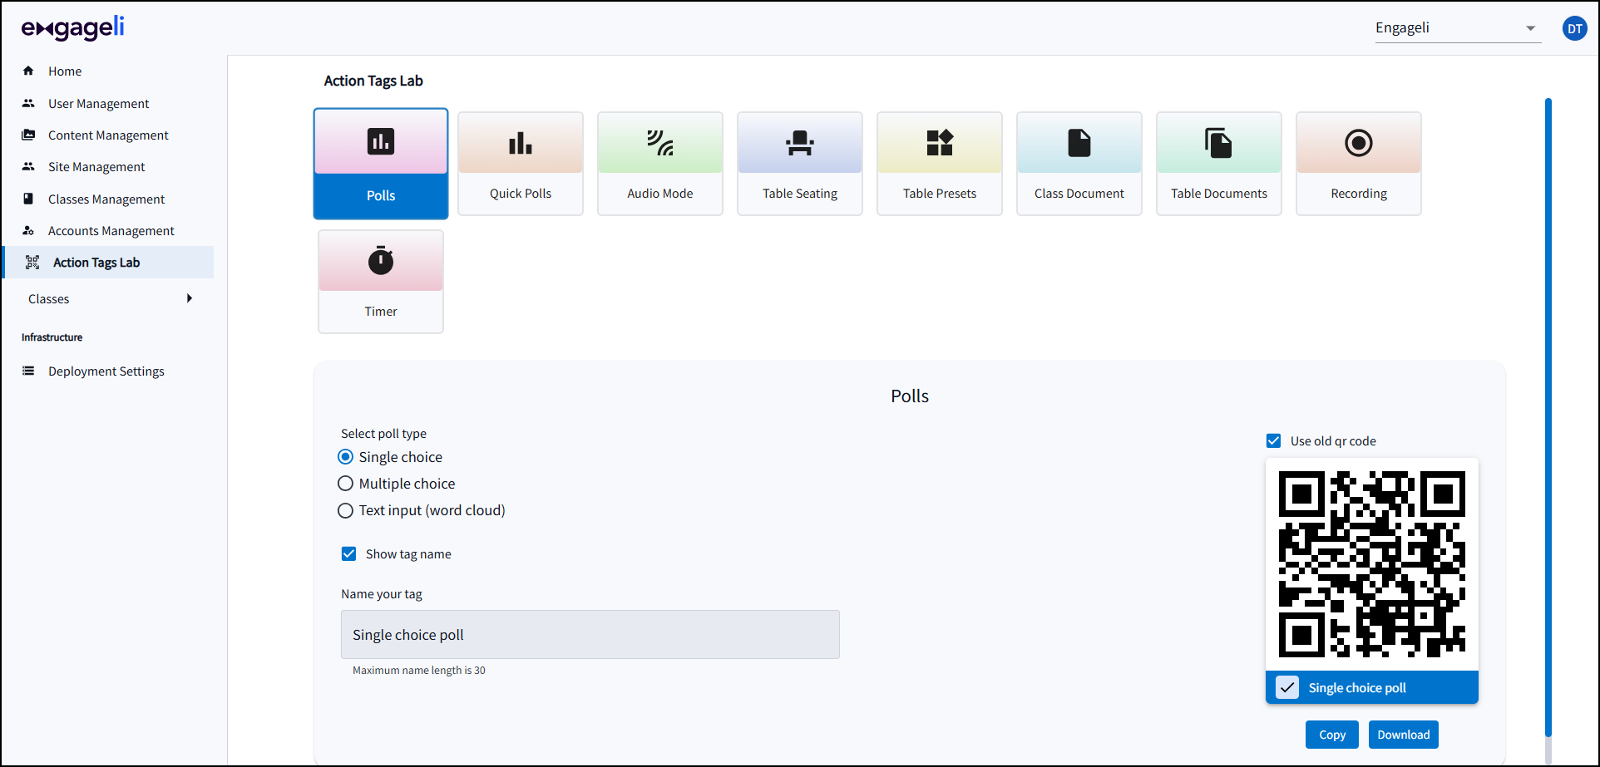Click 'Single choice poll' QR banner text
The height and width of the screenshot is (767, 1600).
pos(1357,687)
